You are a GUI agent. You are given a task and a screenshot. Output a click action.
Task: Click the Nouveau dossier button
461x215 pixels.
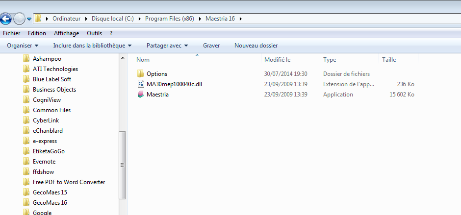(x=256, y=46)
